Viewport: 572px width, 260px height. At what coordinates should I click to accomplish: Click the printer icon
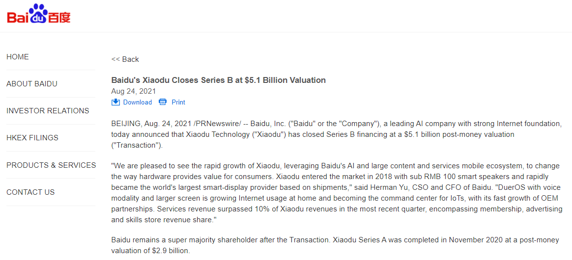tap(163, 102)
